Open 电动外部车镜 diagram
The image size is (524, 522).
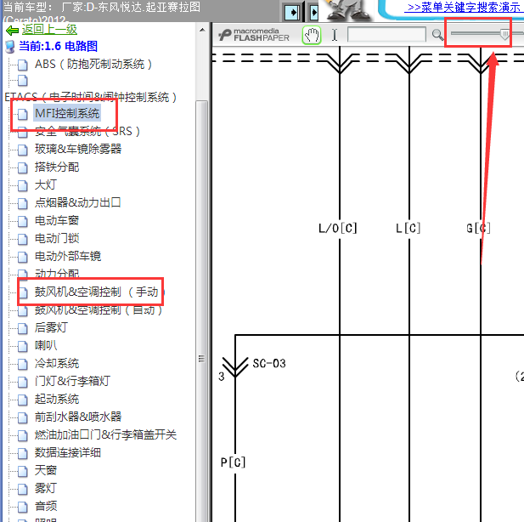click(68, 256)
